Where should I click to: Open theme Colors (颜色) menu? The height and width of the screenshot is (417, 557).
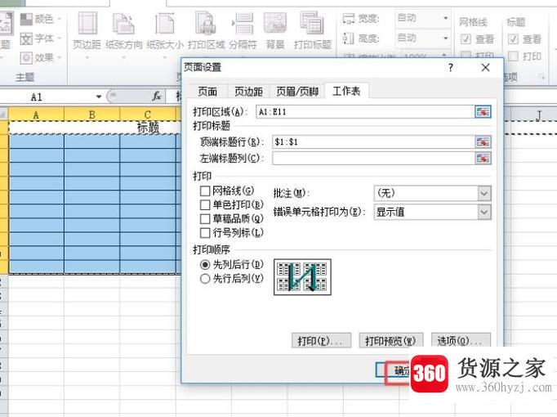click(40, 19)
